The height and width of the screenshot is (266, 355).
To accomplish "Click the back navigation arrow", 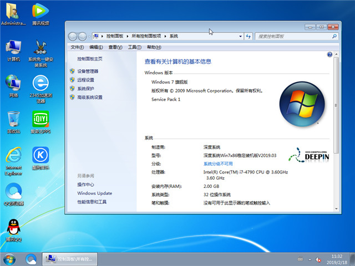I will point(73,36).
